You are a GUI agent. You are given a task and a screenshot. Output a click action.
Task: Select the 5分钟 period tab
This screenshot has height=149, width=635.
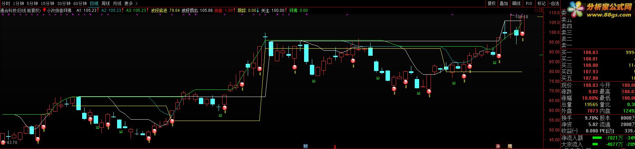pyautogui.click(x=33, y=3)
